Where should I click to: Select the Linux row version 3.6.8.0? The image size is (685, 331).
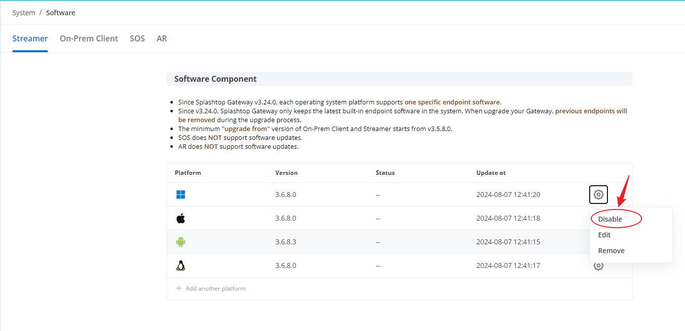pos(285,265)
